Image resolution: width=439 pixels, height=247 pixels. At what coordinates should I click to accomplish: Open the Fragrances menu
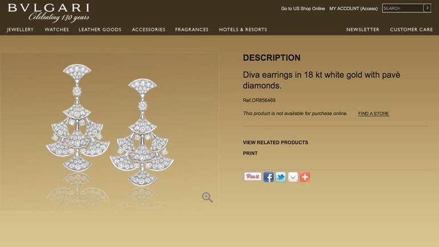(x=192, y=30)
